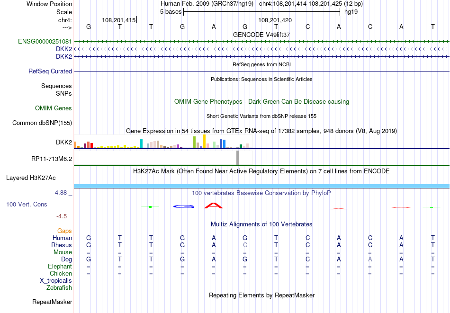Select the Mouse species row label
The height and width of the screenshot is (313, 450).
point(63,252)
